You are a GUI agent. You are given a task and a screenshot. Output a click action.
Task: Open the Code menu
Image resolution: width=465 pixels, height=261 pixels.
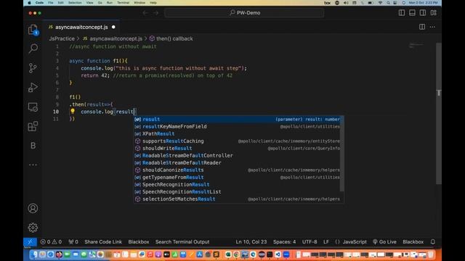pyautogui.click(x=39, y=3)
